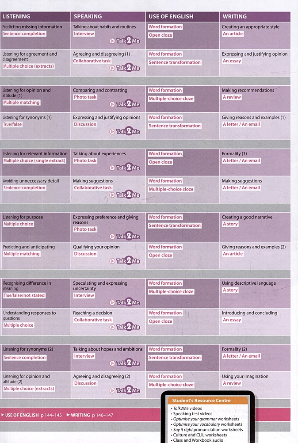Click the Multiple choice (single extract) label
The height and width of the screenshot is (443, 298).
coord(34,160)
